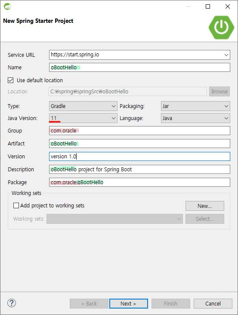Click the Spring leaf window icon

7,6
